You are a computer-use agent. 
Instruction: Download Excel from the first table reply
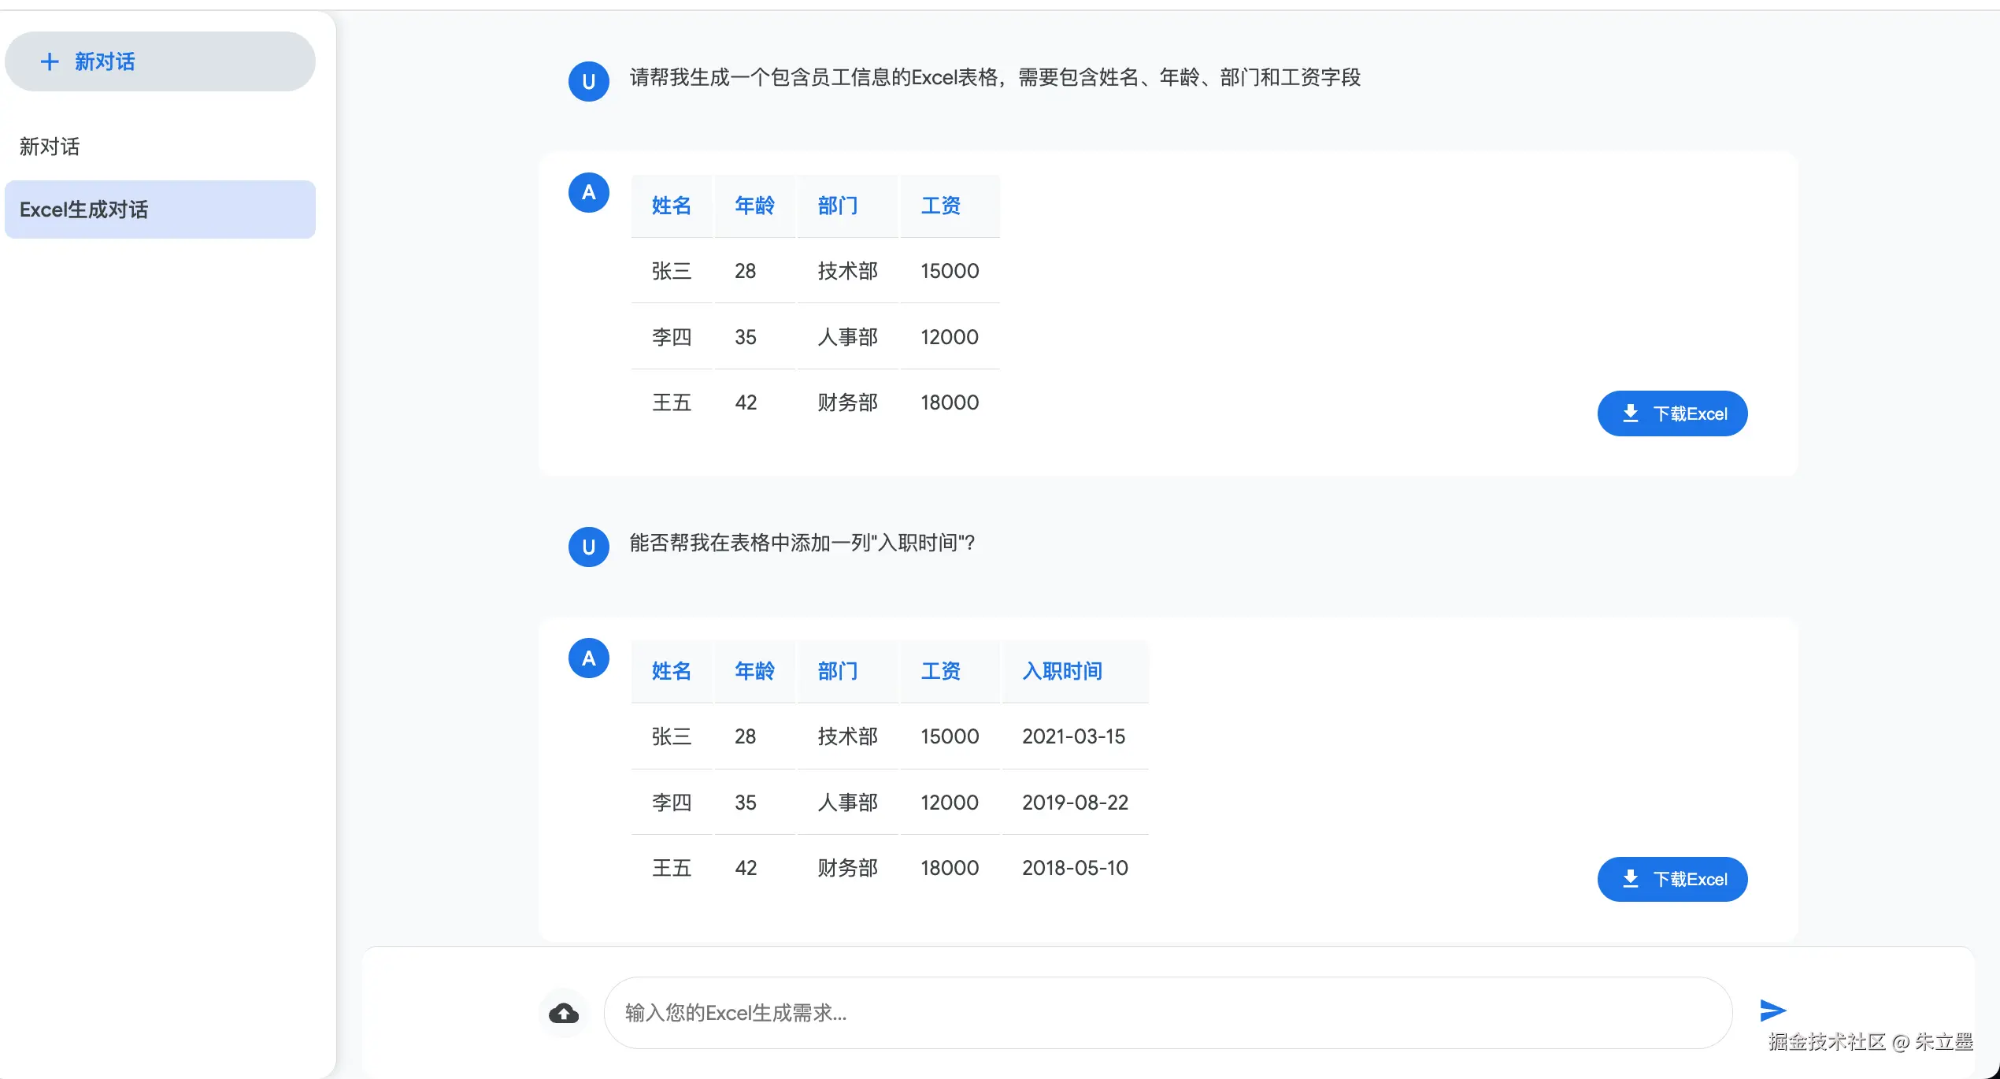click(1672, 413)
